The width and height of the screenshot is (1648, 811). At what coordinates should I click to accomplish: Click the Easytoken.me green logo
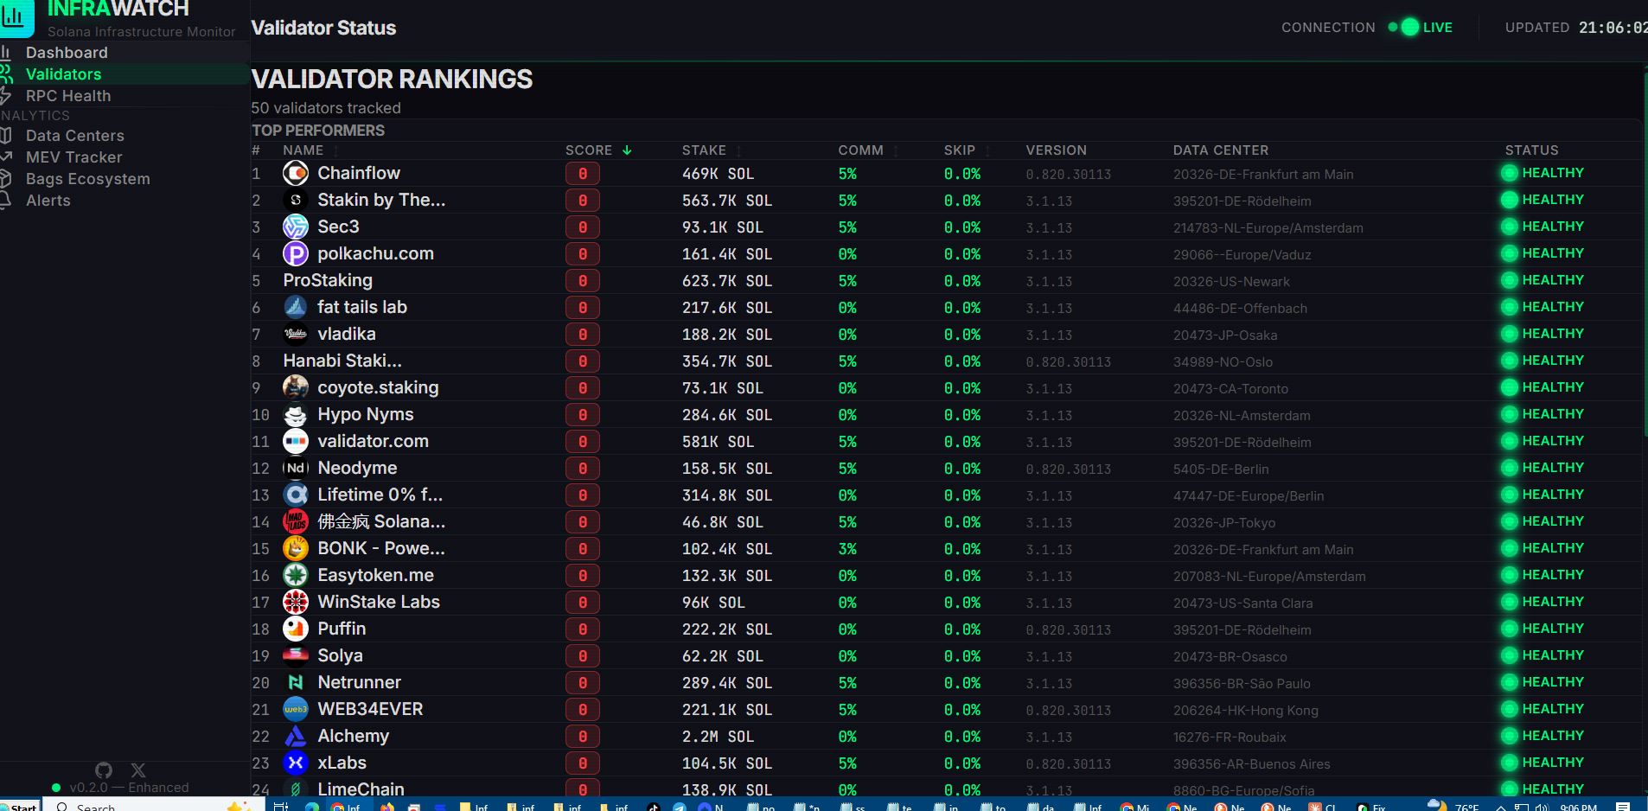296,575
